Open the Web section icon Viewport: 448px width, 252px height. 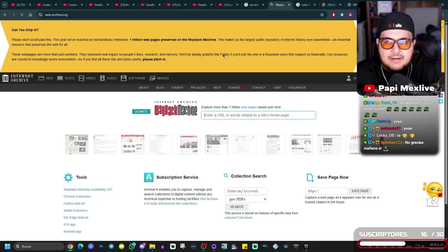tap(41, 78)
